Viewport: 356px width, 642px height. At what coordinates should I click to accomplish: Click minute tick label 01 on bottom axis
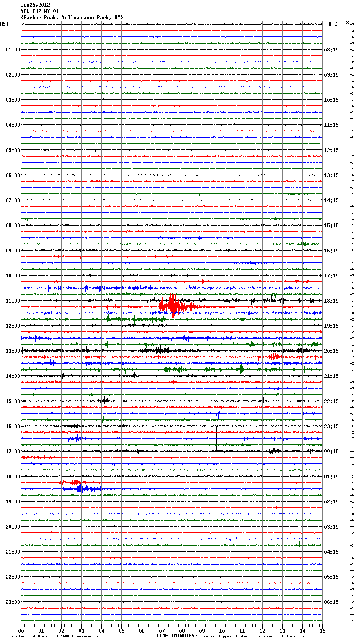41,631
